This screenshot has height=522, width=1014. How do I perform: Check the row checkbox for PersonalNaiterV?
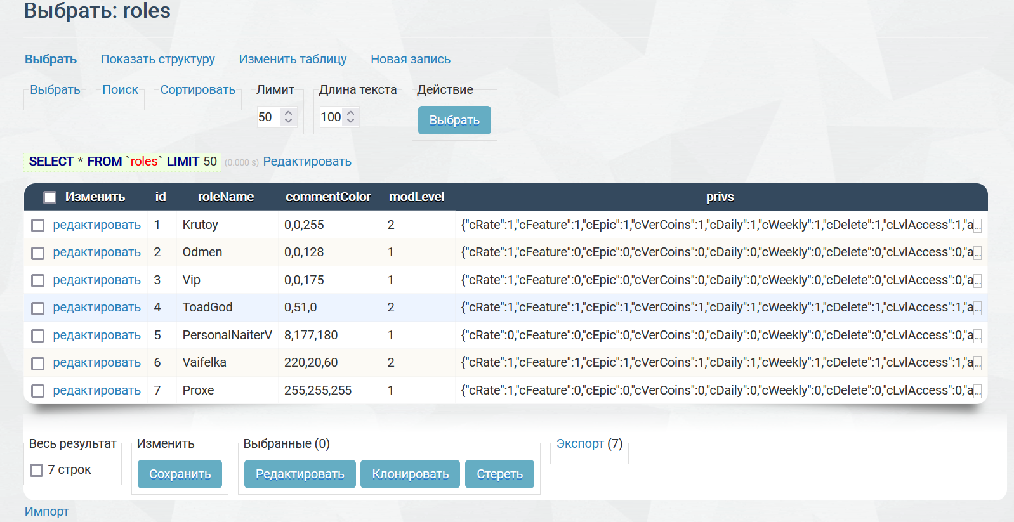(38, 336)
